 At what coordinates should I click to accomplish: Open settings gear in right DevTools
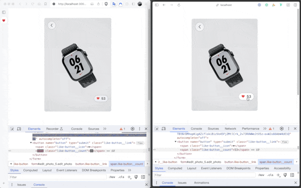[x=281, y=129]
